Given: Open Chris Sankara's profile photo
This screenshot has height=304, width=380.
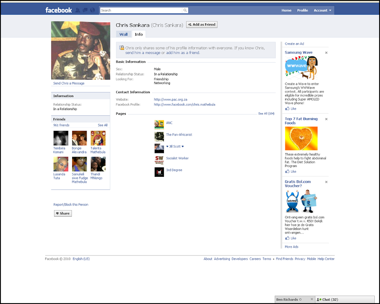Looking at the screenshot, I should [x=80, y=50].
